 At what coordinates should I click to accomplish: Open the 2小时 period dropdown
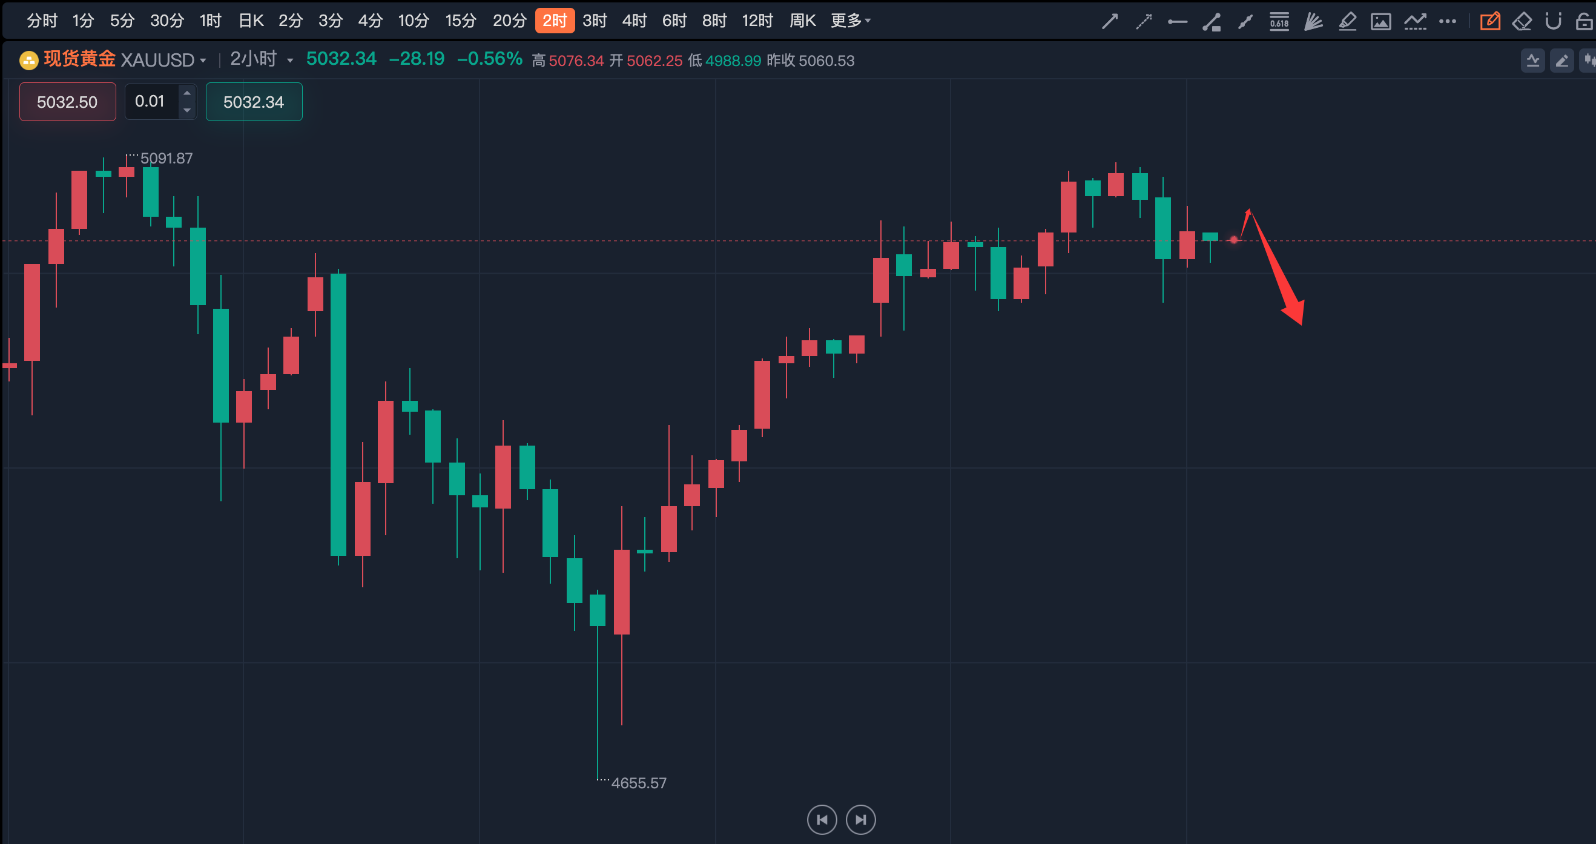point(261,59)
